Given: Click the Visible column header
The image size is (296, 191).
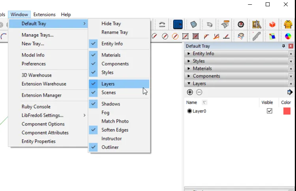Looking at the screenshot, I should (x=267, y=103).
